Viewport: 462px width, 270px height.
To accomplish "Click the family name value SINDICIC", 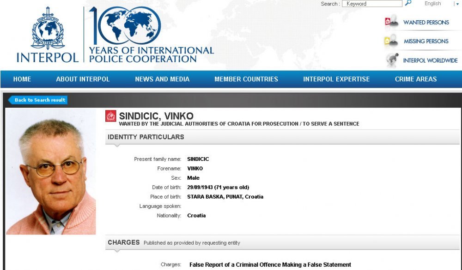I will pos(198,159).
